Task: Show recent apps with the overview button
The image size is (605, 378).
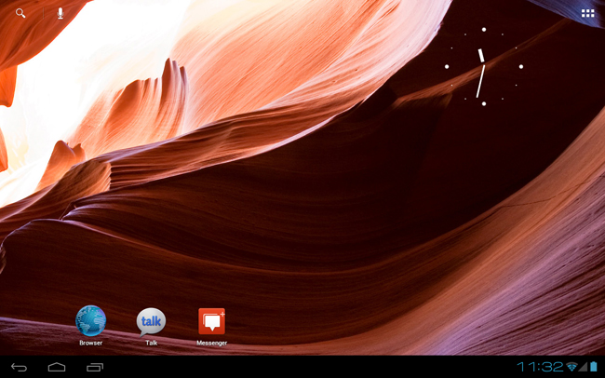Action: coord(94,367)
